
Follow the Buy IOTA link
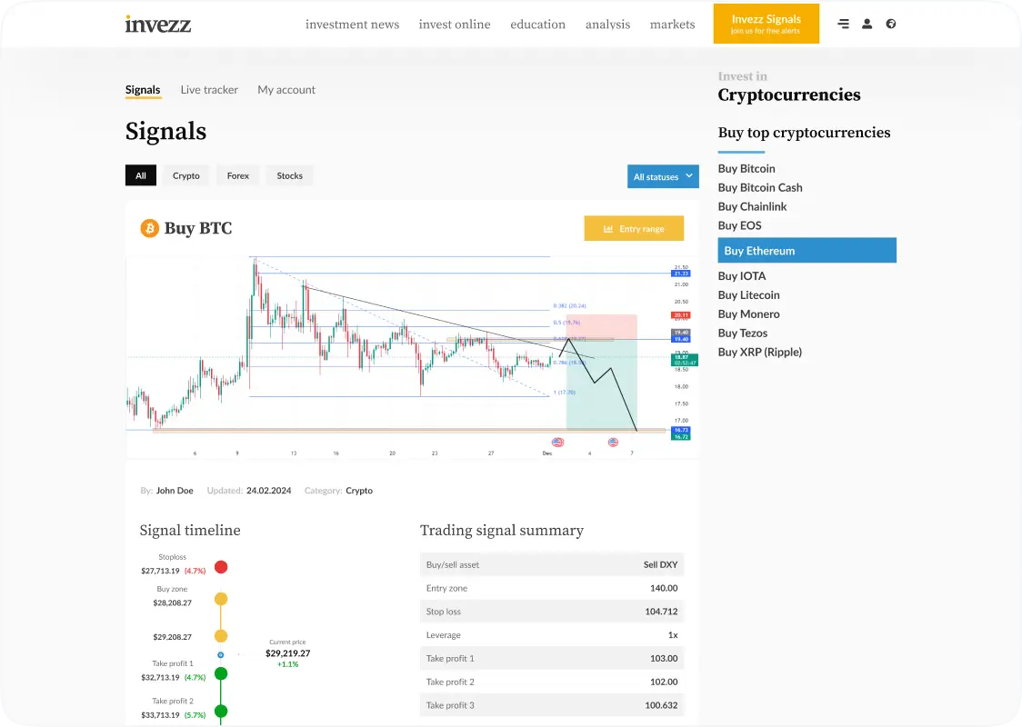742,276
